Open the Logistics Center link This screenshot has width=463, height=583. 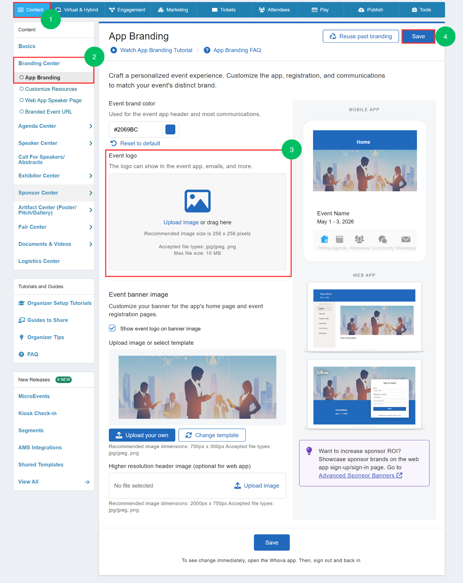(39, 261)
